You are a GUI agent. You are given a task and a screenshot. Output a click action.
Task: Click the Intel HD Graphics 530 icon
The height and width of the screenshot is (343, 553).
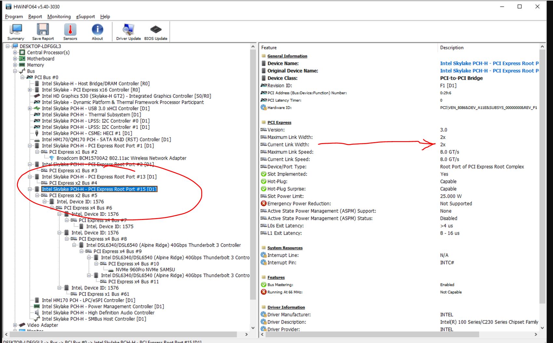click(x=37, y=96)
